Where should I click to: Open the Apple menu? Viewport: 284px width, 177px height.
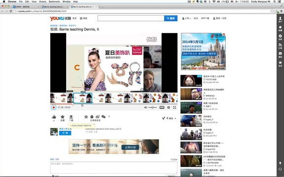click(x=4, y=1)
